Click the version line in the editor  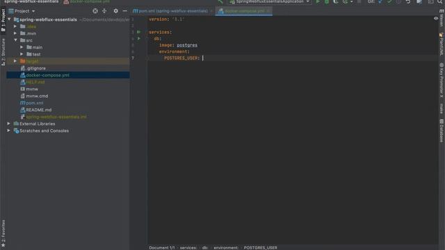[166, 19]
